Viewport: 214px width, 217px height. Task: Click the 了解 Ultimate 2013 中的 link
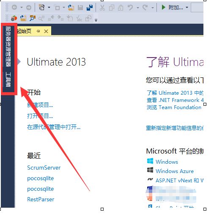pyautogui.click(x=175, y=93)
